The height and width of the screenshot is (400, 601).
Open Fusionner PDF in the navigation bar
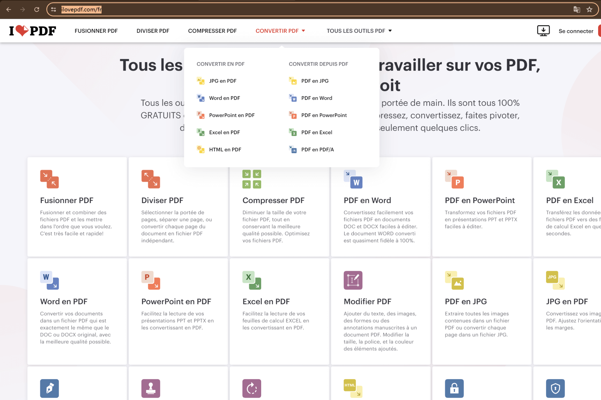[x=96, y=31]
